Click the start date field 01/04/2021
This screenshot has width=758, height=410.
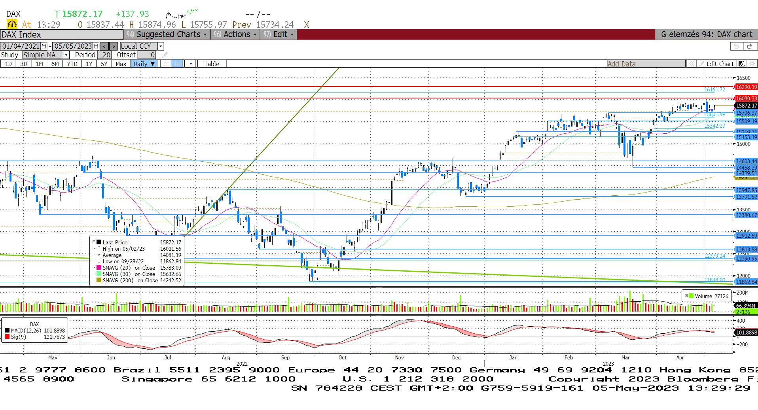coord(21,46)
